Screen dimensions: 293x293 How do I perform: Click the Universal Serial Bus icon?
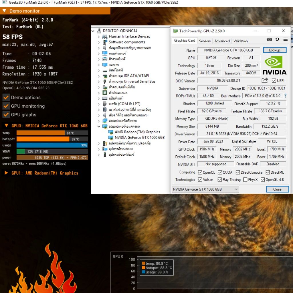(105, 82)
